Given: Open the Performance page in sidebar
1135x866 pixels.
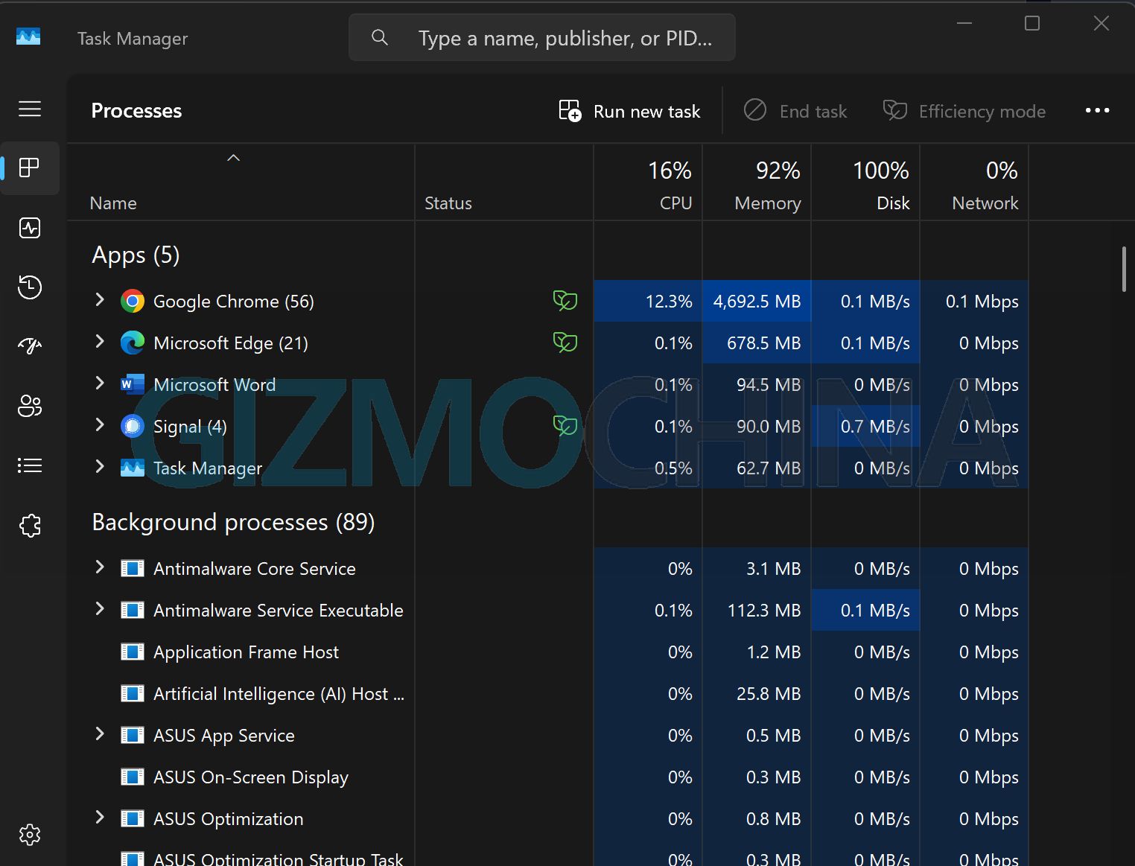Looking at the screenshot, I should tap(30, 228).
